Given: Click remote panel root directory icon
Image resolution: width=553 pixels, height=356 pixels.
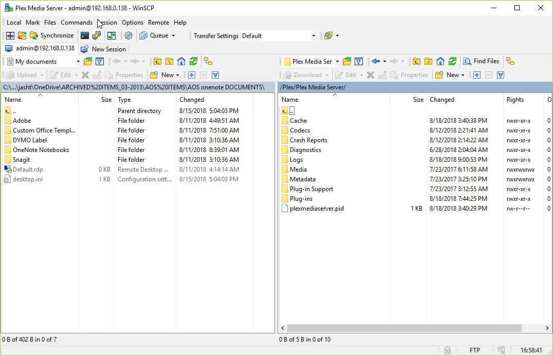Looking at the screenshot, I should (x=428, y=61).
